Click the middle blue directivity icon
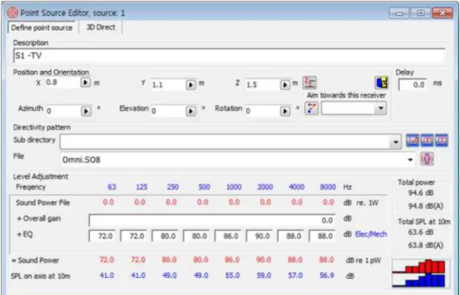The width and height of the screenshot is (460, 295). 427,140
